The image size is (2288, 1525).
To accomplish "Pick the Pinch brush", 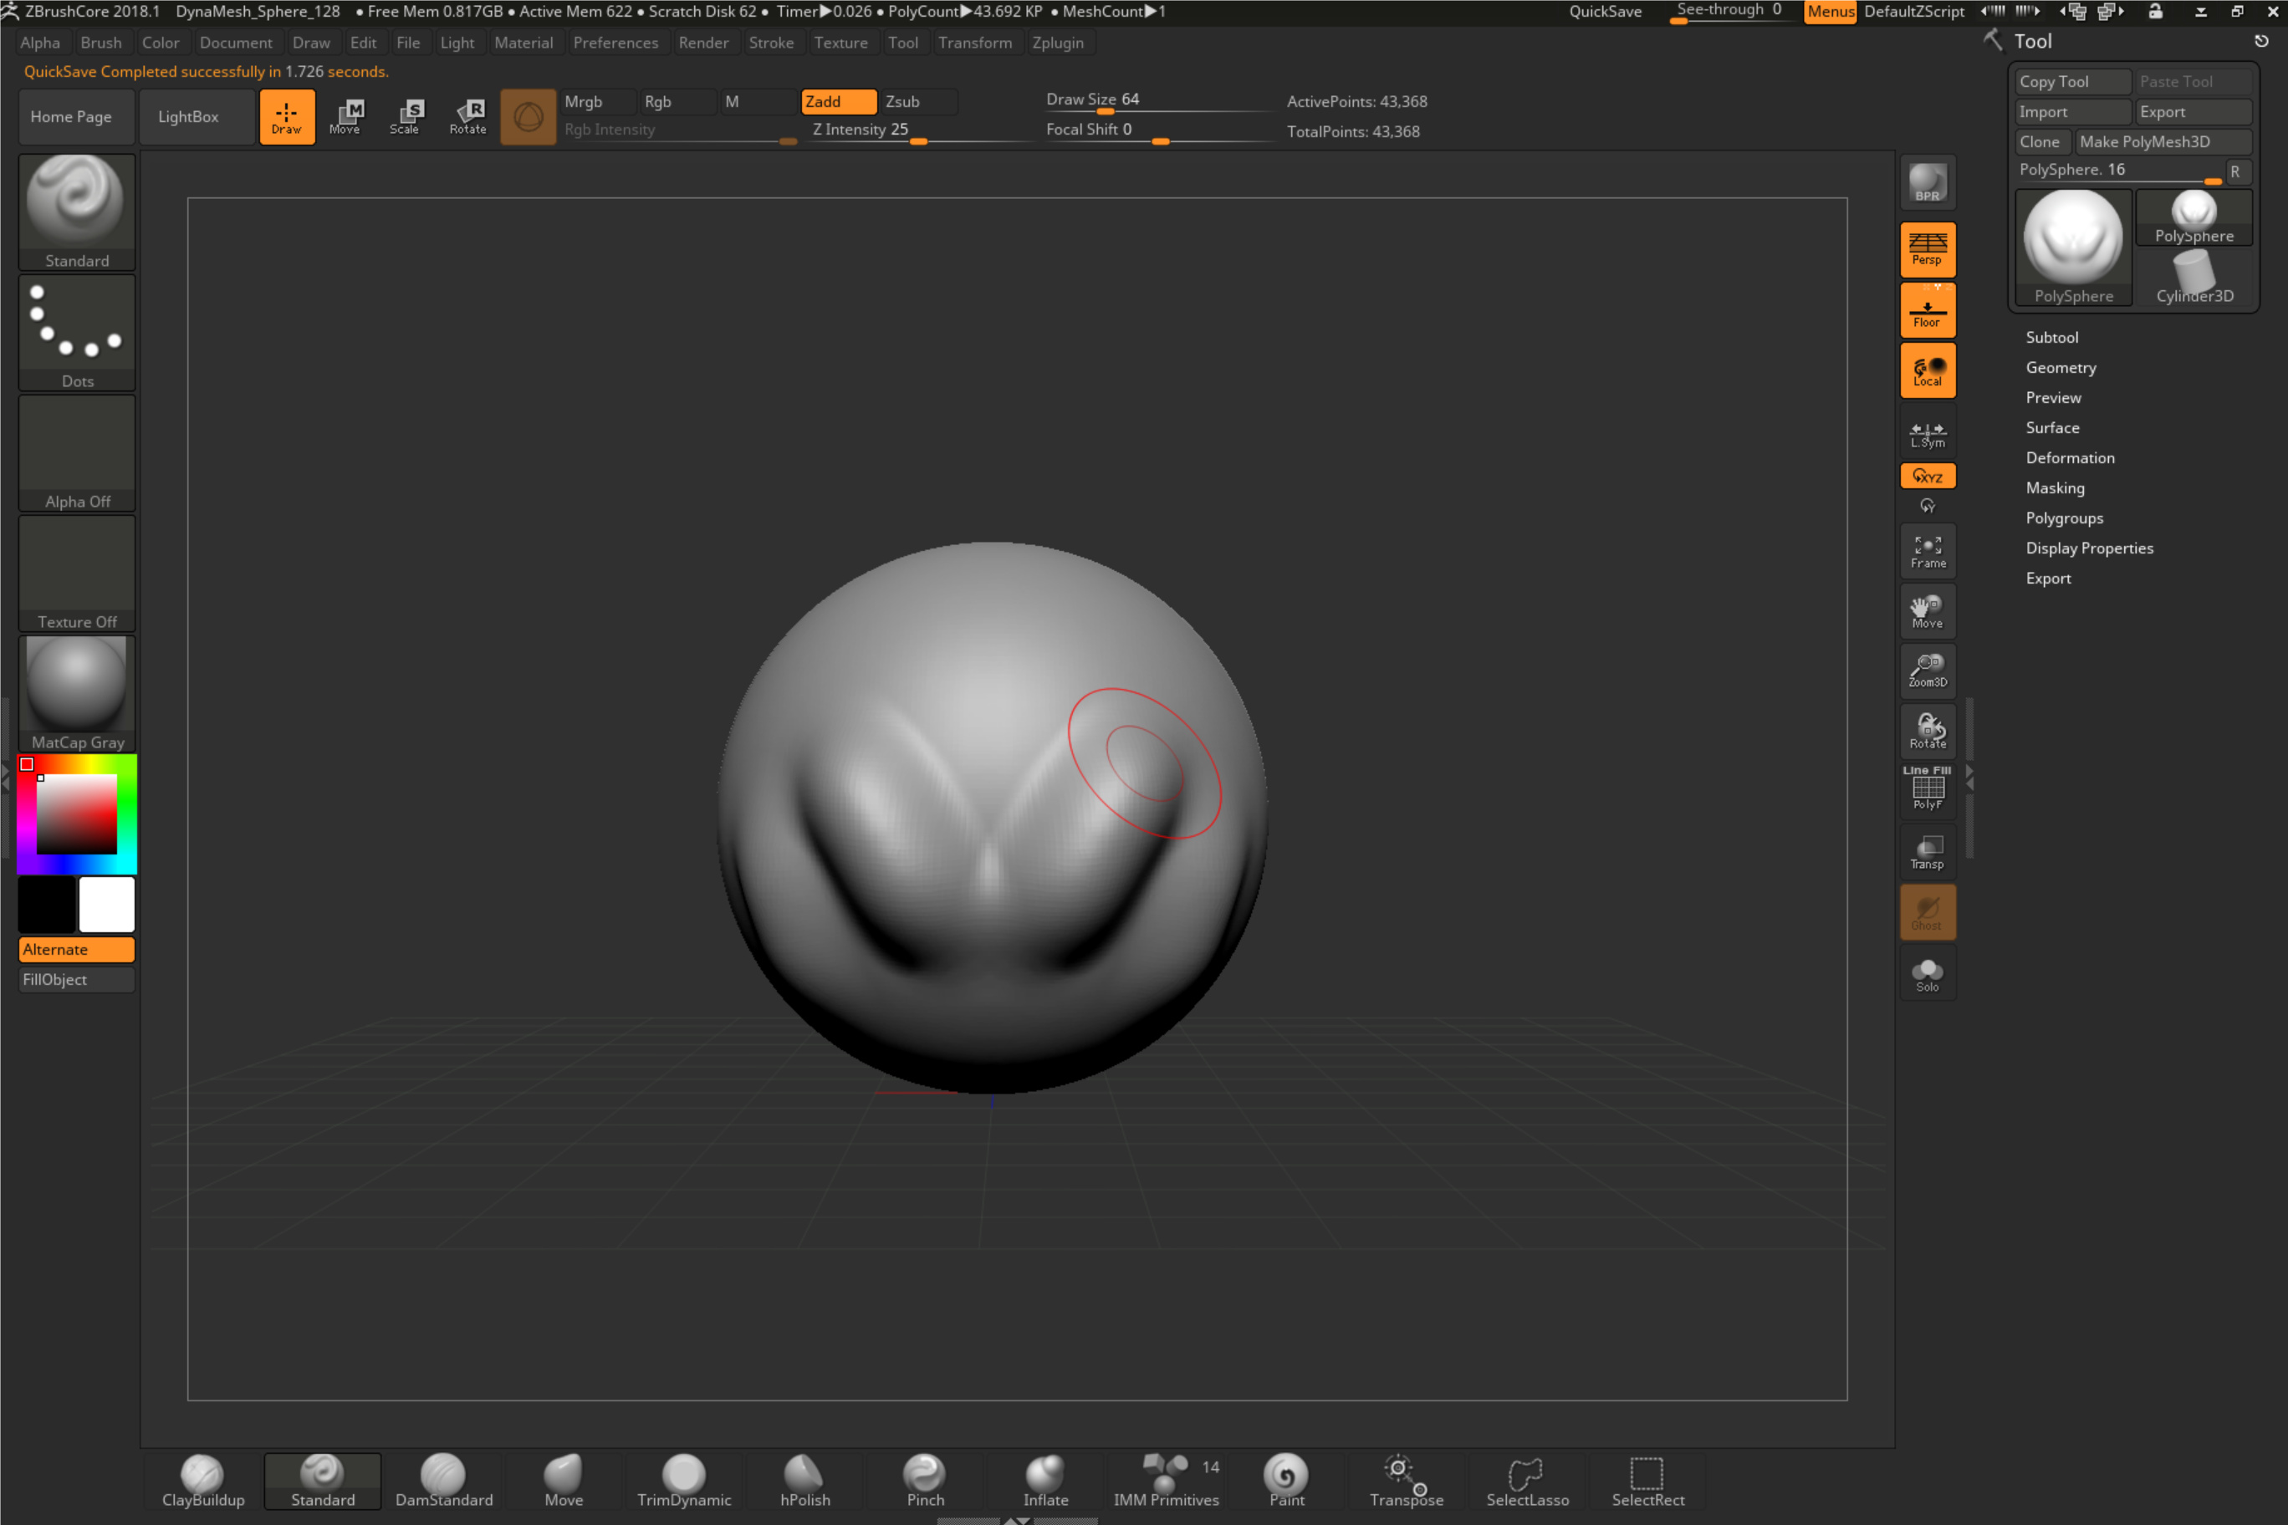I will 925,1480.
